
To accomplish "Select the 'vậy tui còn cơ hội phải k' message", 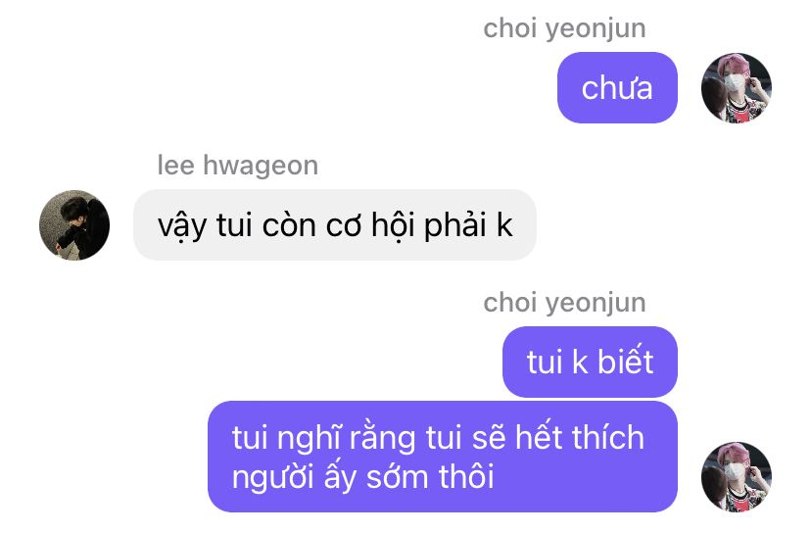I will [335, 225].
